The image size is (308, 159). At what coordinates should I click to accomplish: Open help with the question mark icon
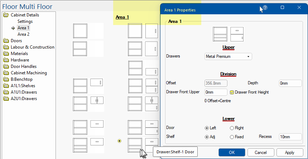[x=265, y=8]
